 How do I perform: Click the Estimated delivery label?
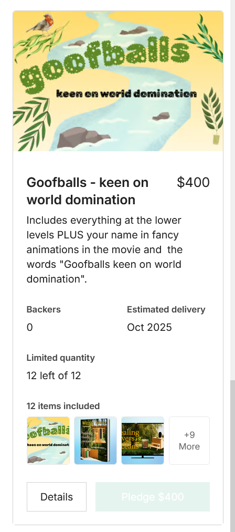[x=166, y=309]
